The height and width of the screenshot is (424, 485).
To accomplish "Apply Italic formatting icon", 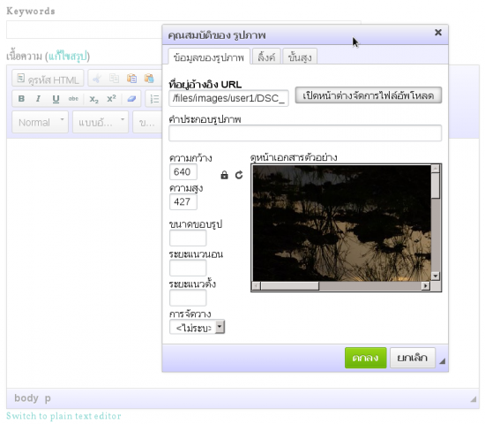I will click(x=38, y=99).
